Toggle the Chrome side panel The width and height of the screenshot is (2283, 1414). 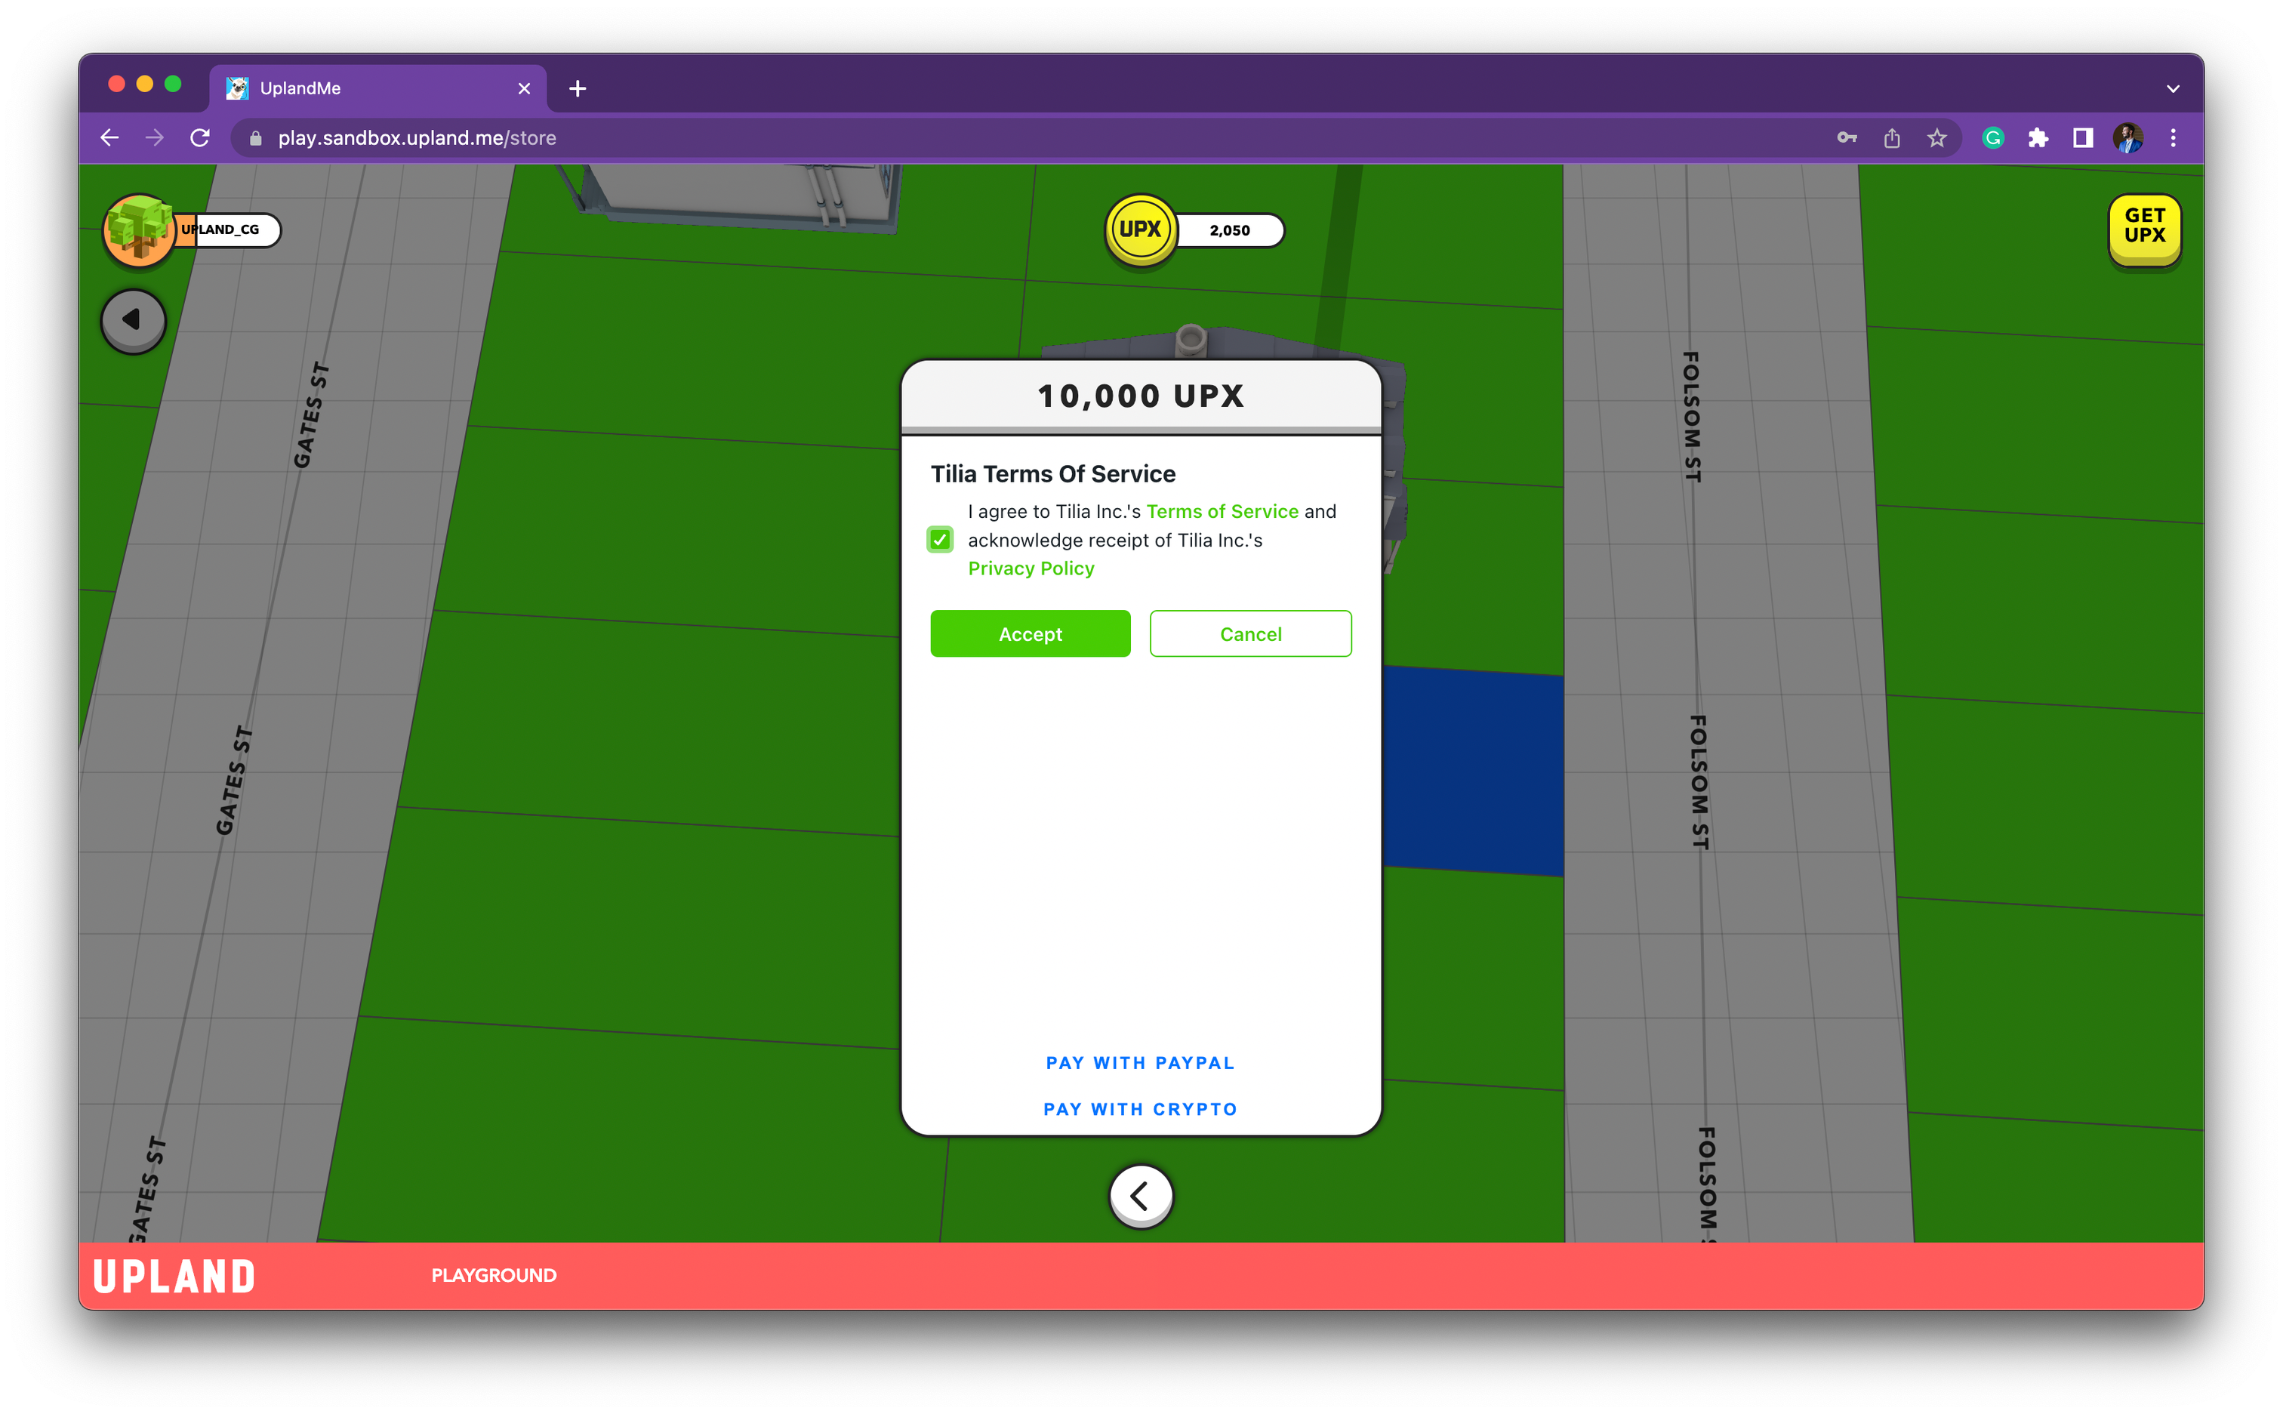(x=2082, y=138)
